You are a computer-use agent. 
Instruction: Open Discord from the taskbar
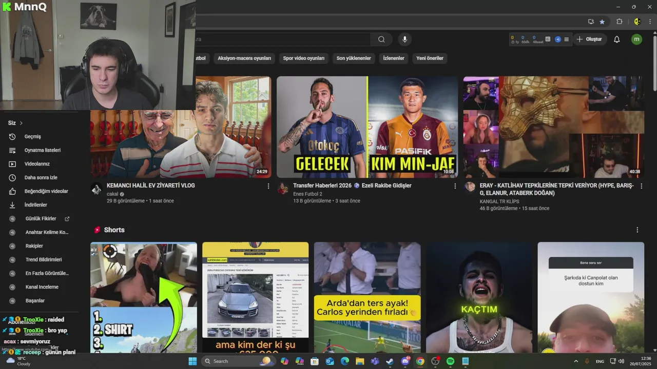(405, 361)
